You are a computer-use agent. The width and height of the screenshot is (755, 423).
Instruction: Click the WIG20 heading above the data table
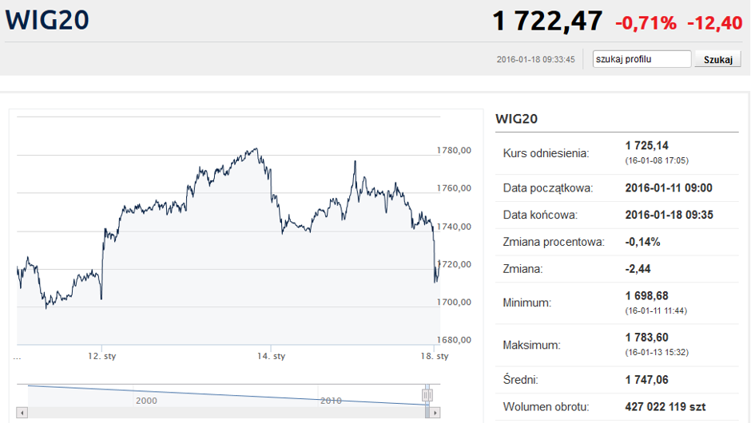(516, 118)
